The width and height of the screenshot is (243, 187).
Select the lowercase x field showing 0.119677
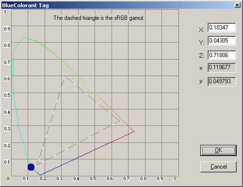pyautogui.click(x=222, y=67)
